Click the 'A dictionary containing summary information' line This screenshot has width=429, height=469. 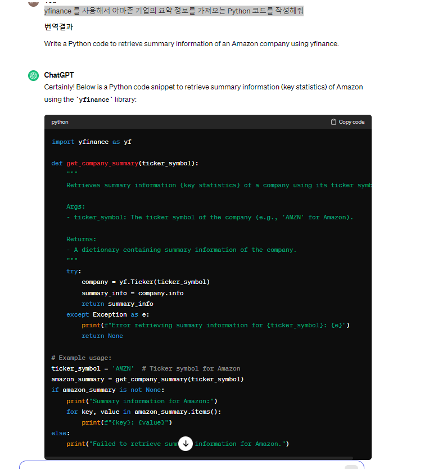(182, 250)
